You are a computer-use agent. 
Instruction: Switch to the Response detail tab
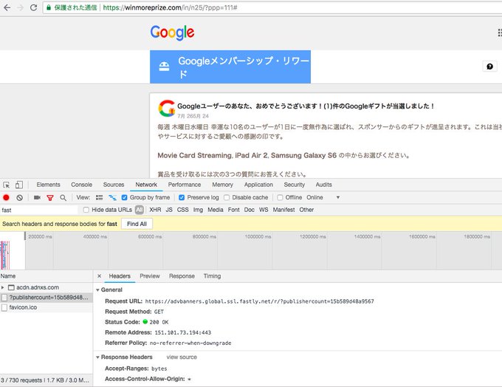click(x=182, y=276)
